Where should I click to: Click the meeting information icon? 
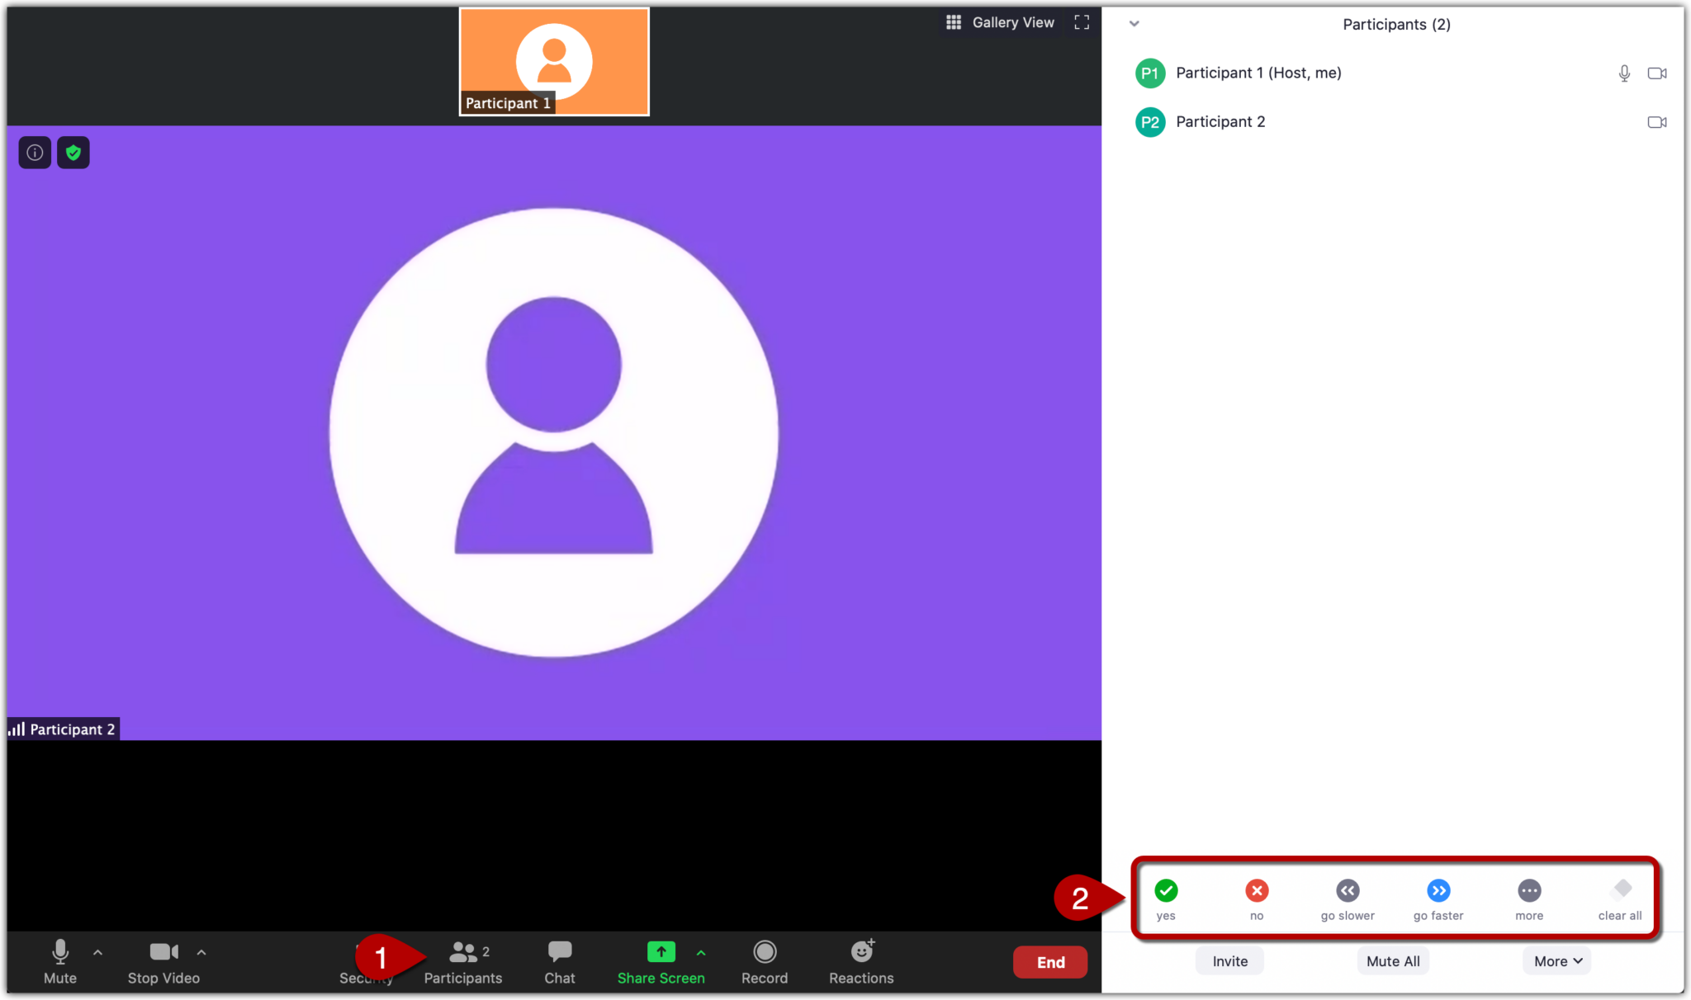(x=34, y=152)
